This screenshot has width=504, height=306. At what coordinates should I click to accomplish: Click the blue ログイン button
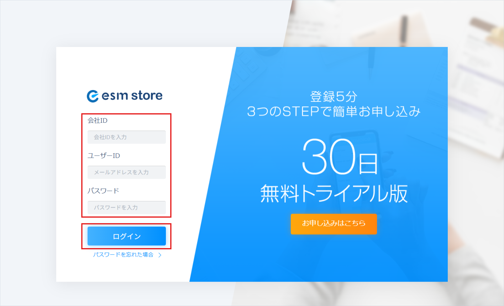click(127, 236)
